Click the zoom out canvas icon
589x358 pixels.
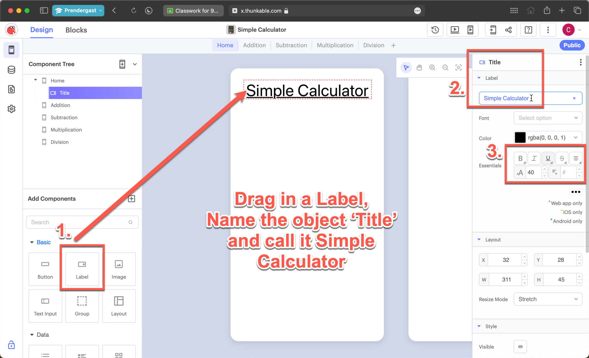445,68
